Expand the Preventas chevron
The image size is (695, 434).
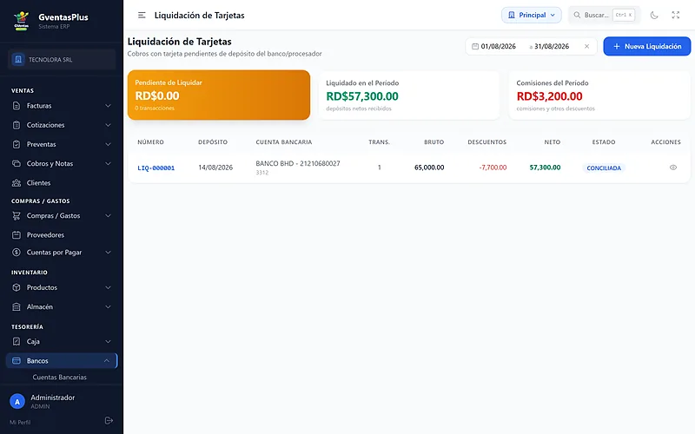[x=108, y=144]
